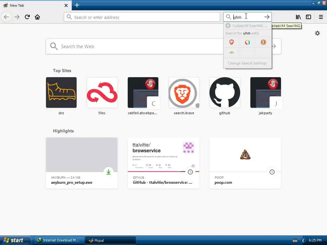Click the green download icon on AnyBurn card
Viewport: 327px width, 245px height.
109,172
